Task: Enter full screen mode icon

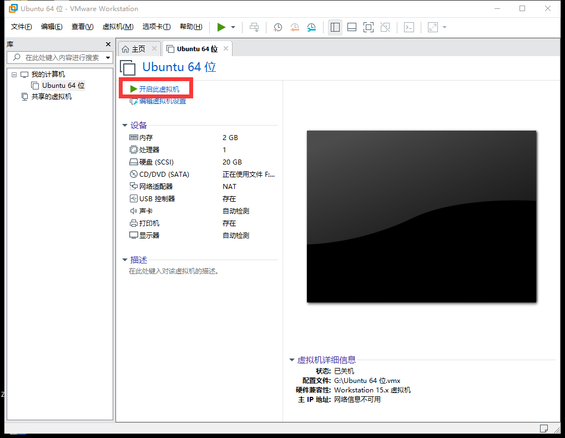Action: coord(369,27)
